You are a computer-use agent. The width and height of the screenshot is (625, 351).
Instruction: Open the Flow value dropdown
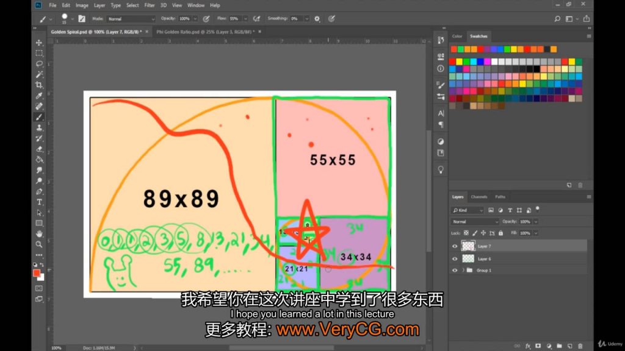[x=245, y=19]
